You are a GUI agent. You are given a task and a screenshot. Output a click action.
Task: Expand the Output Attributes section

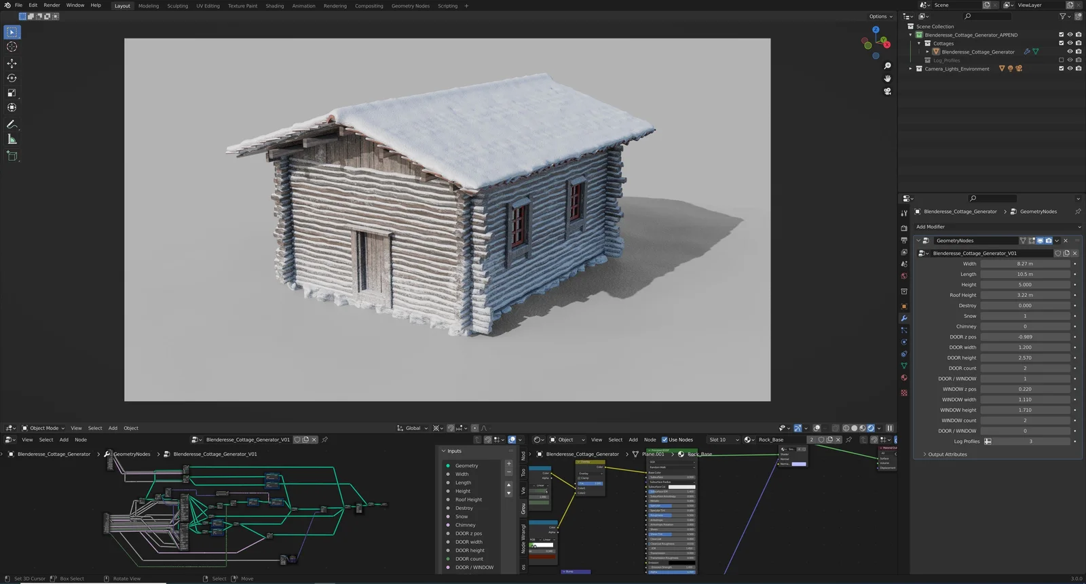pos(948,454)
